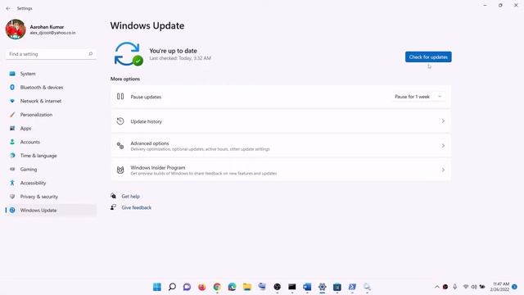
Task: Click the Get help icon
Action: 114,196
